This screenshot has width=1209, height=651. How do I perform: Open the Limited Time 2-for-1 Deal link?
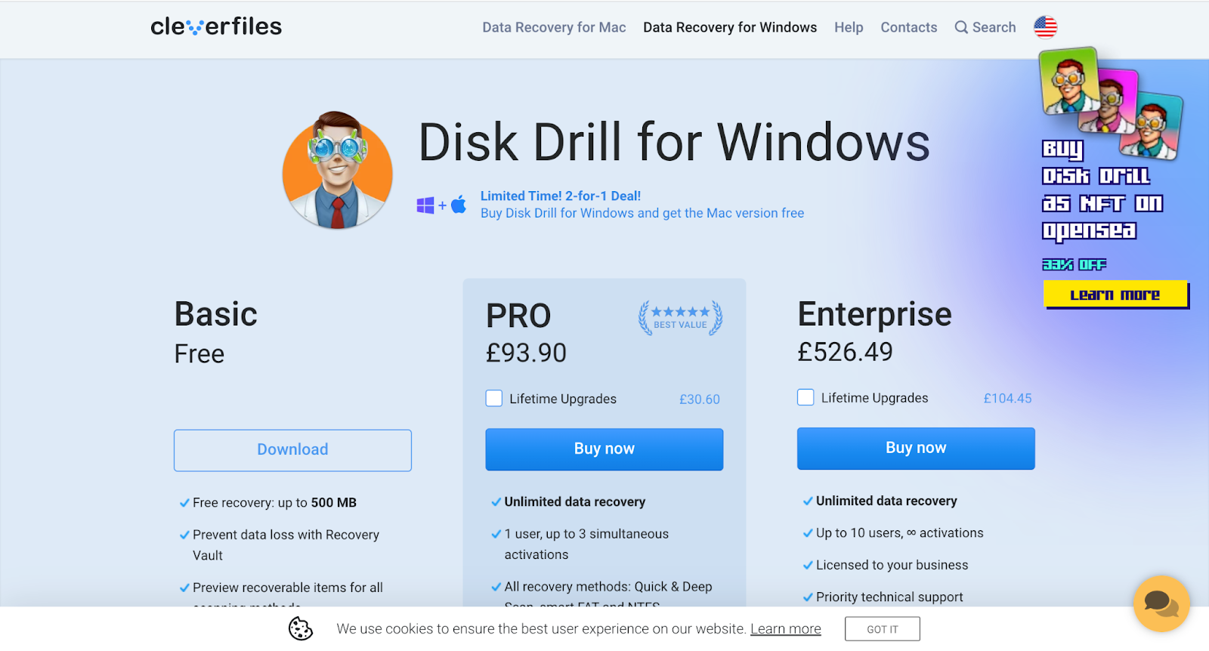tap(561, 196)
